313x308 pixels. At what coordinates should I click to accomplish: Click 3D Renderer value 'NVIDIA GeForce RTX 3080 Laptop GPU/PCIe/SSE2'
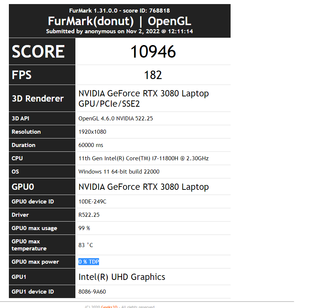point(143,99)
